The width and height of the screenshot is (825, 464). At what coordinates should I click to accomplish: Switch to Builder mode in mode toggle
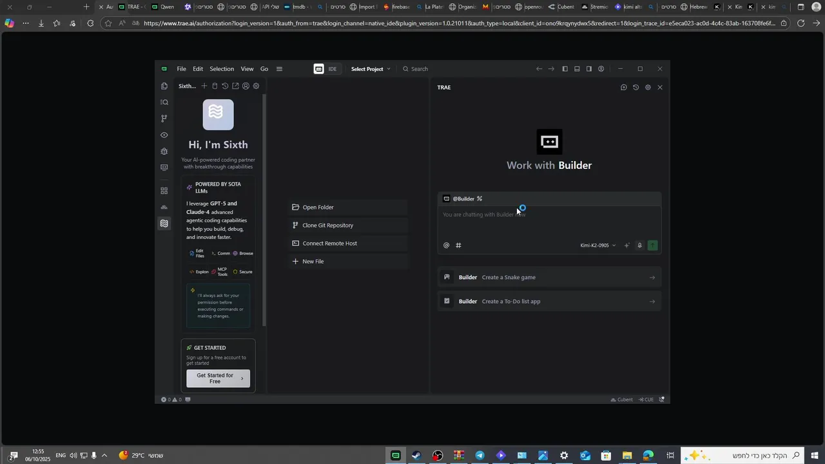coord(319,69)
